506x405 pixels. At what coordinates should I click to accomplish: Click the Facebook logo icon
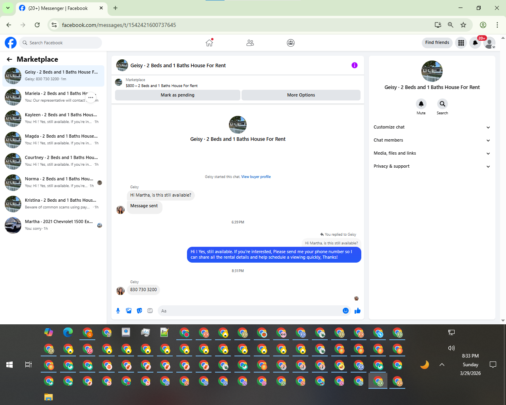[x=11, y=43]
